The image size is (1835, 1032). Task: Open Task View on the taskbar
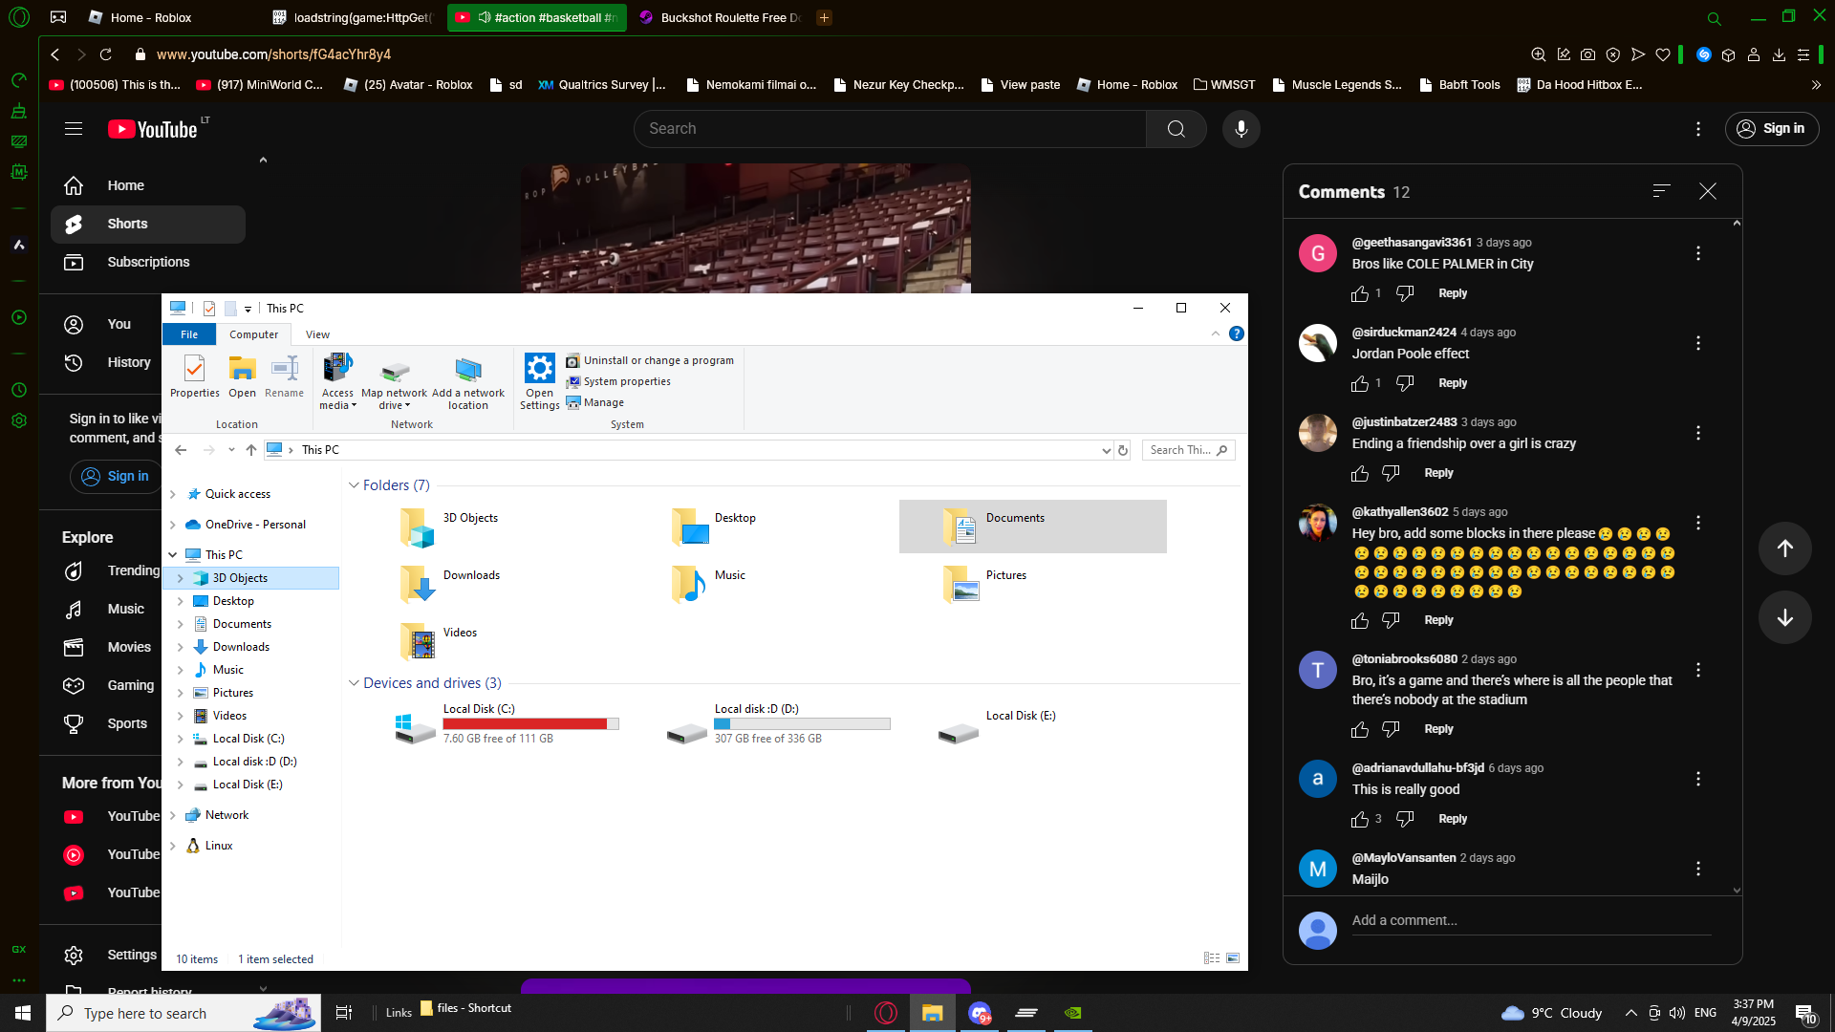[x=344, y=1013]
